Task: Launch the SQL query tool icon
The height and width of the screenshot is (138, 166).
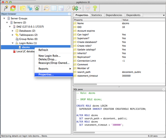Action: point(47,8)
